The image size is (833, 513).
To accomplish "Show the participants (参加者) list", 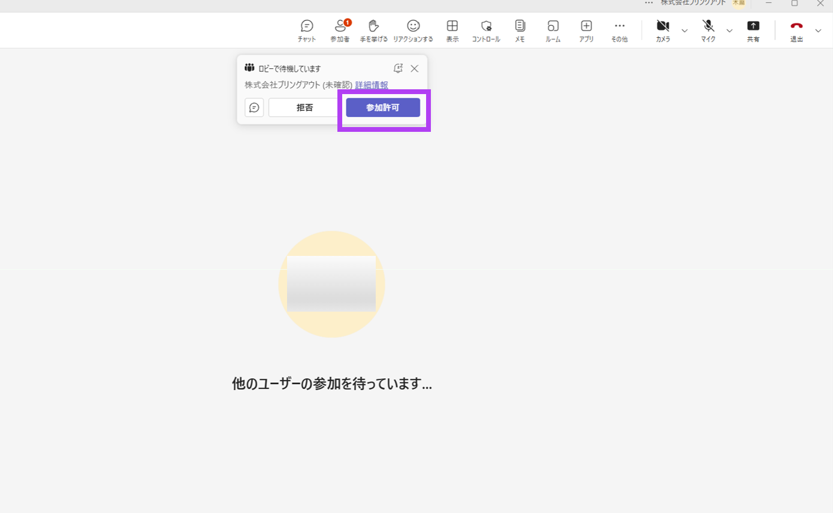I will [x=340, y=31].
